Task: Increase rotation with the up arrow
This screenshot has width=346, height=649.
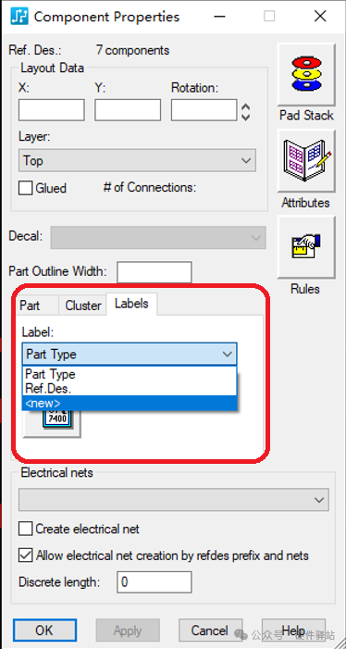Action: click(245, 106)
